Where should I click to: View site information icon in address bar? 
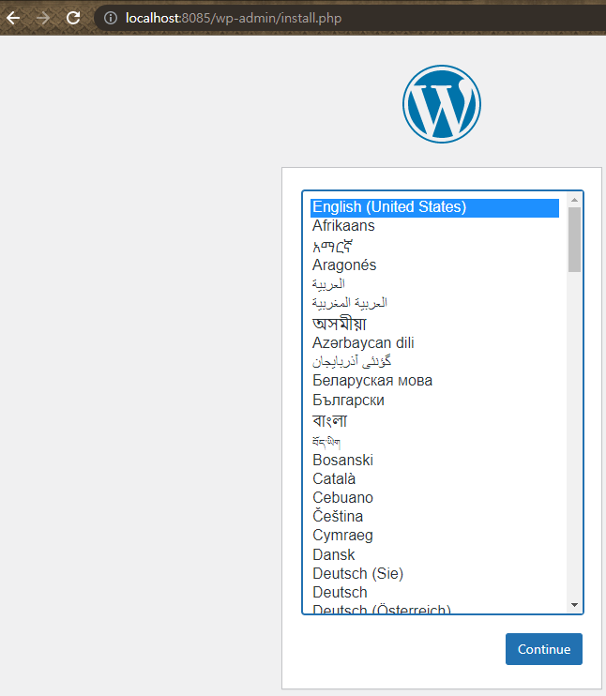pos(110,18)
